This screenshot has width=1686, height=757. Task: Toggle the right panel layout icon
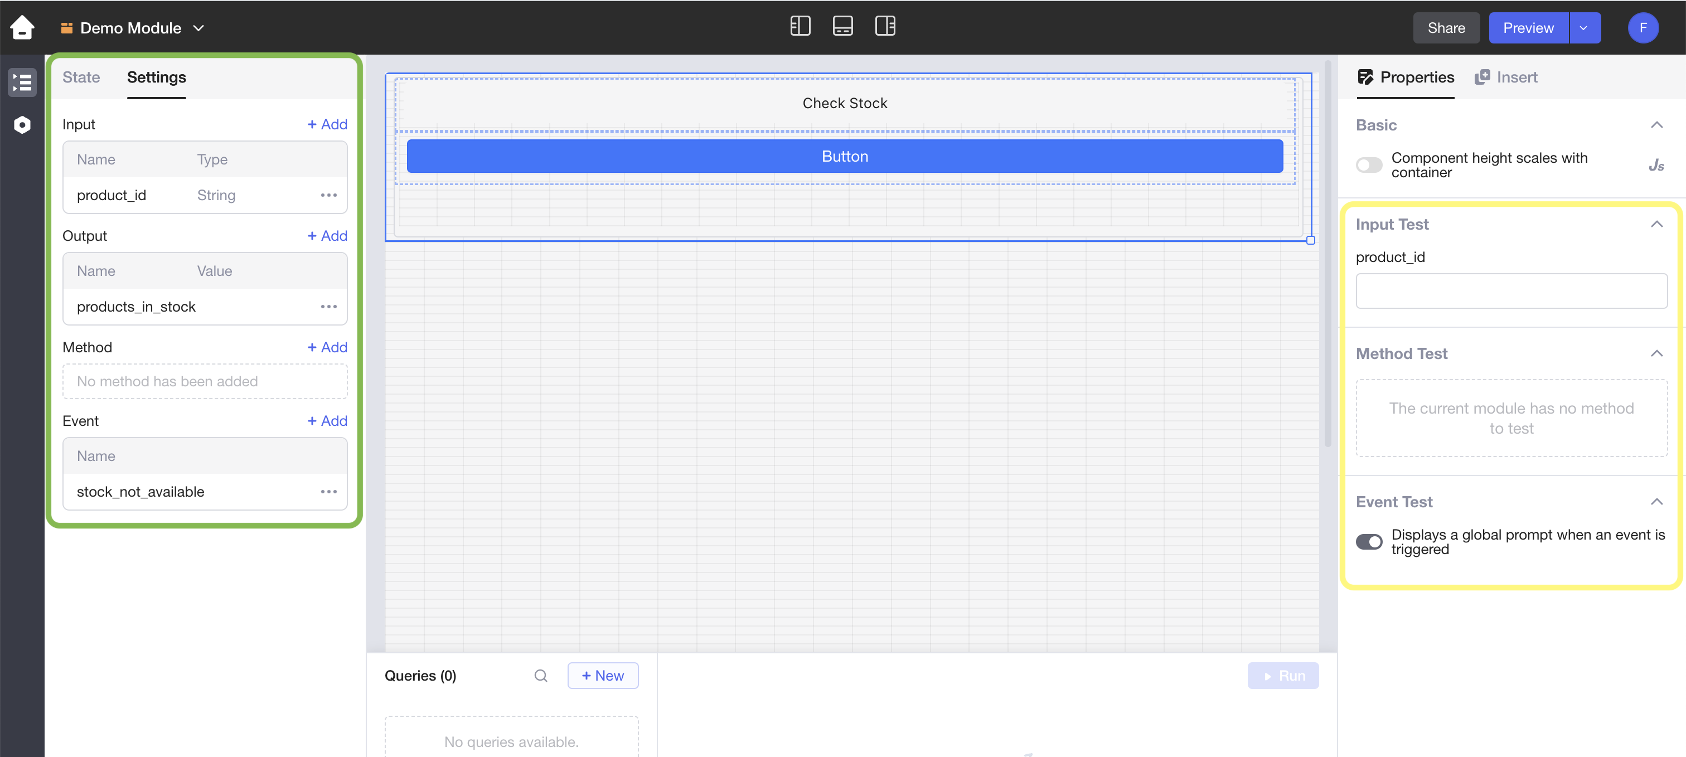[x=885, y=26]
